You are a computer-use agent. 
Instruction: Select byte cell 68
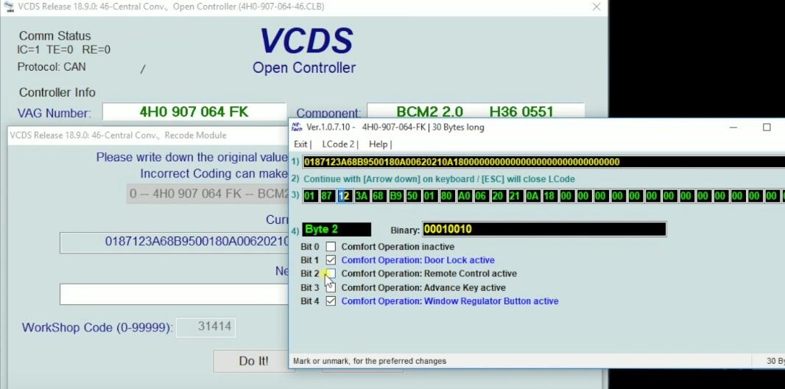click(379, 196)
